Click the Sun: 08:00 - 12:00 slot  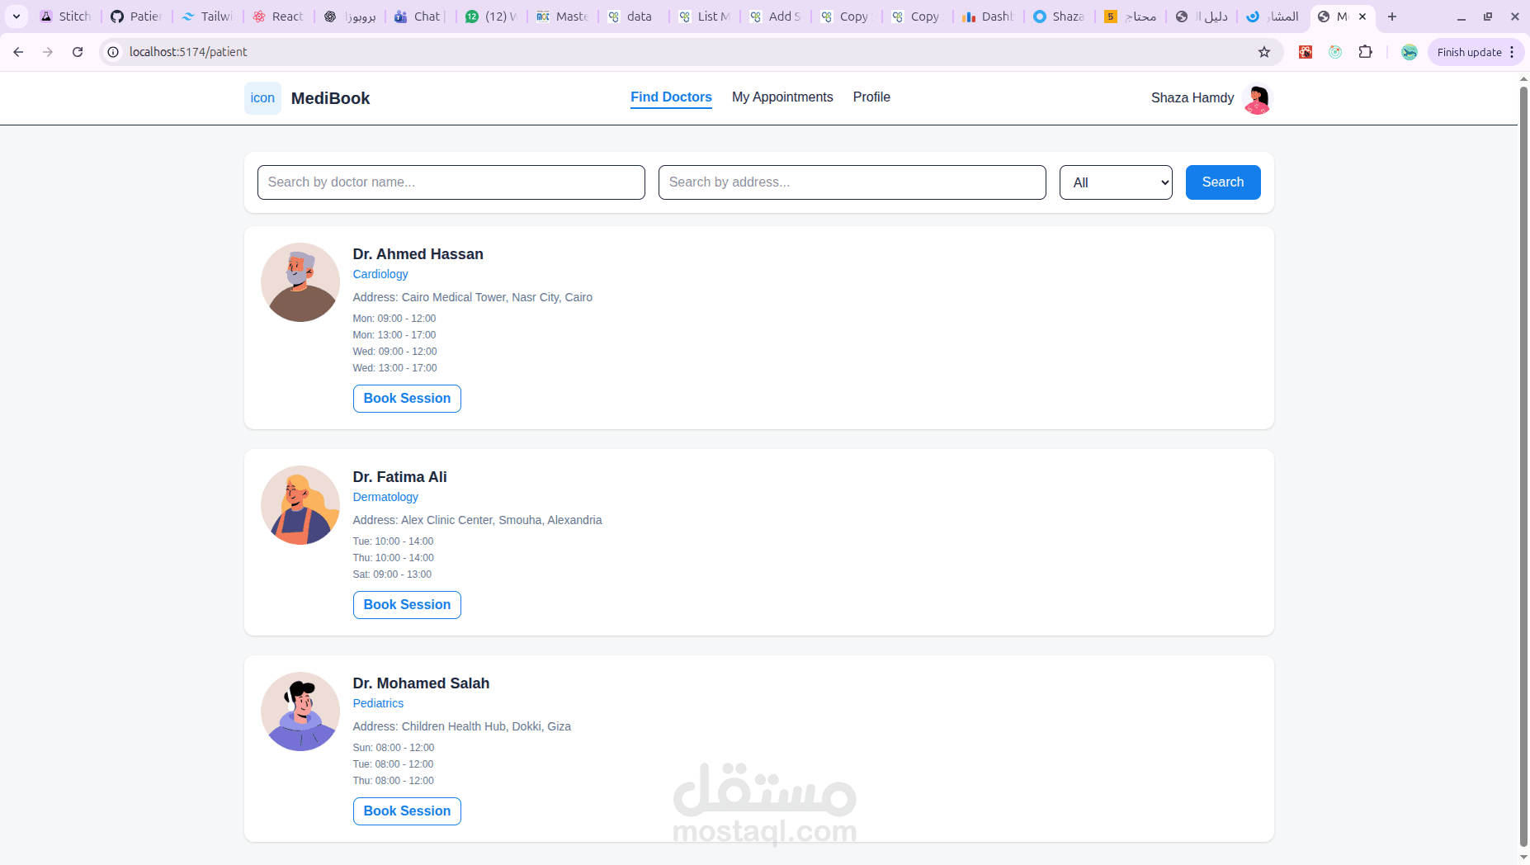(394, 748)
